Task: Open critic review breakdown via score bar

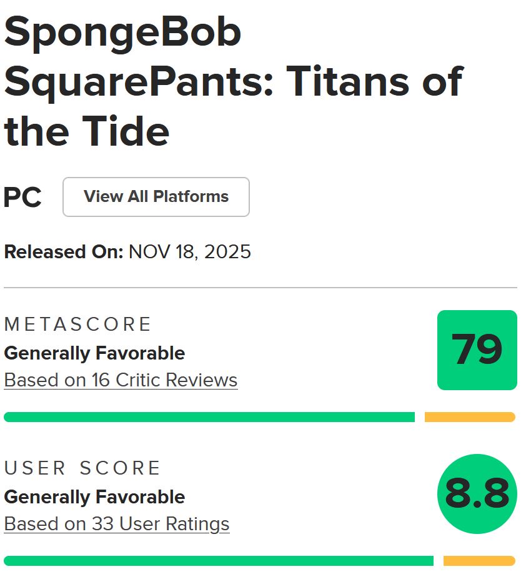Action: (209, 416)
